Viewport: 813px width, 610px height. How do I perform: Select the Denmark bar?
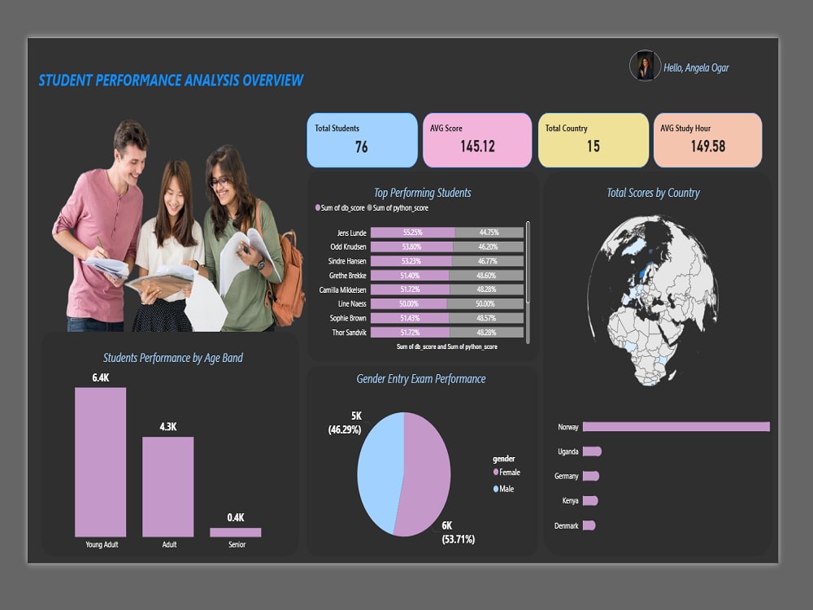[x=589, y=525]
